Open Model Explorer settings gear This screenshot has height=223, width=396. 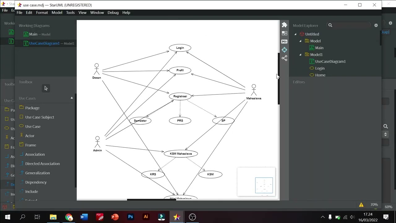click(376, 25)
